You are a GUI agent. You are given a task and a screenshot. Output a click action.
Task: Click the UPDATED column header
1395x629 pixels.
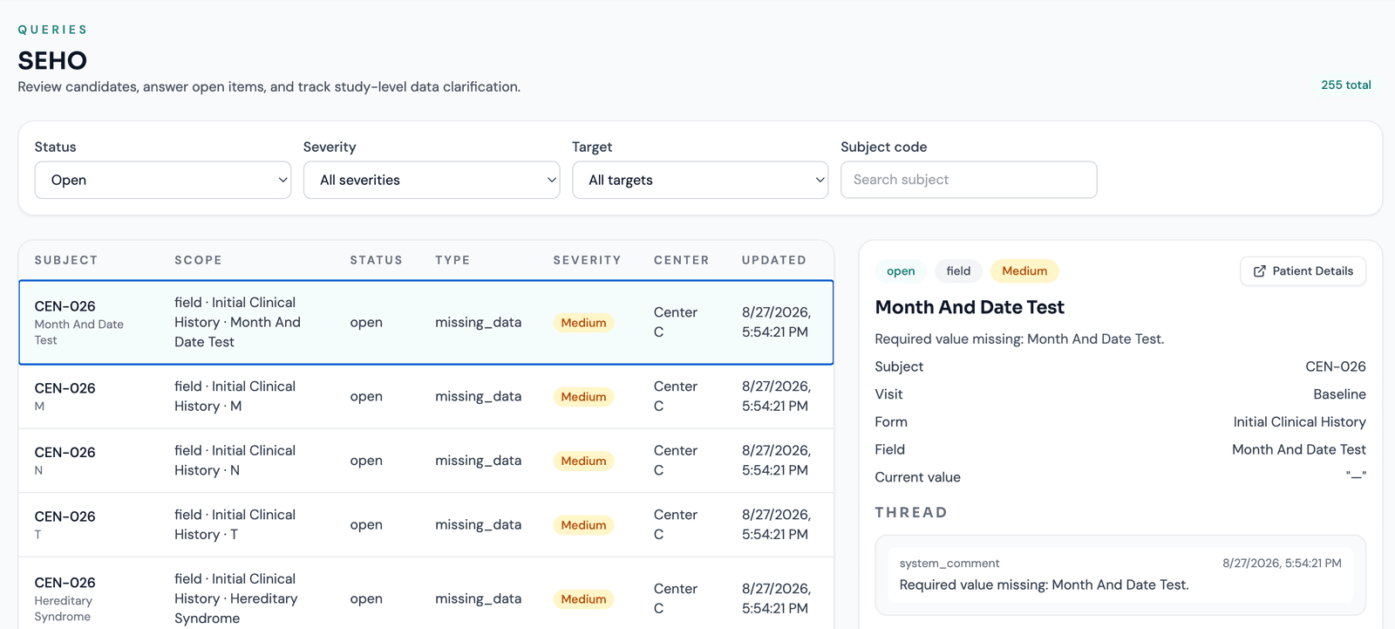(773, 260)
